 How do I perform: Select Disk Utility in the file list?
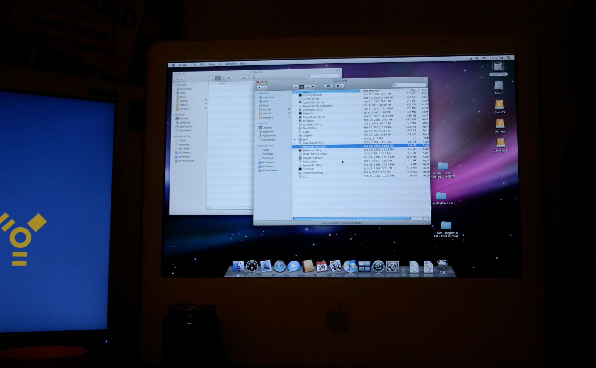click(309, 128)
